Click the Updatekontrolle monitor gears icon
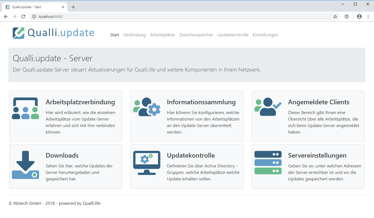The width and height of the screenshot is (374, 218). (x=147, y=162)
